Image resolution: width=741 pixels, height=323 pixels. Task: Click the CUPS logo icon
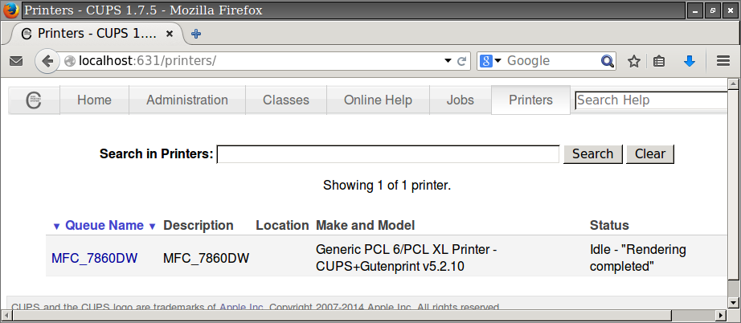click(x=34, y=100)
